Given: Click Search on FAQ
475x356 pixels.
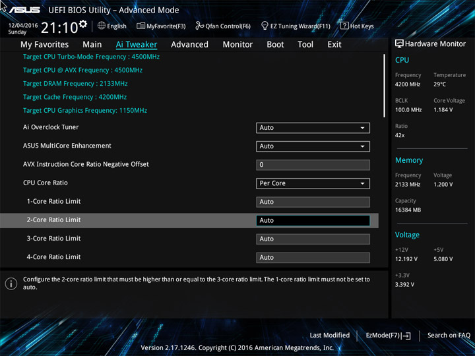Looking at the screenshot, I should point(449,336).
